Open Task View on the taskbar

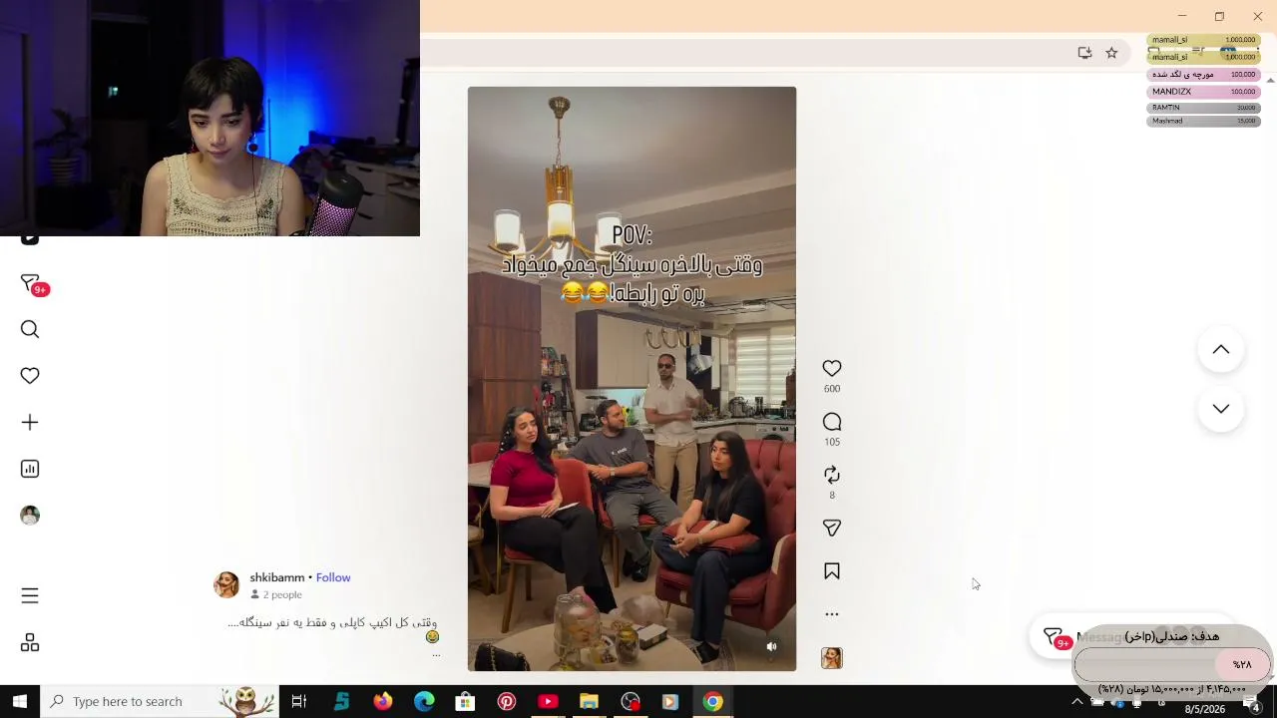(x=298, y=702)
